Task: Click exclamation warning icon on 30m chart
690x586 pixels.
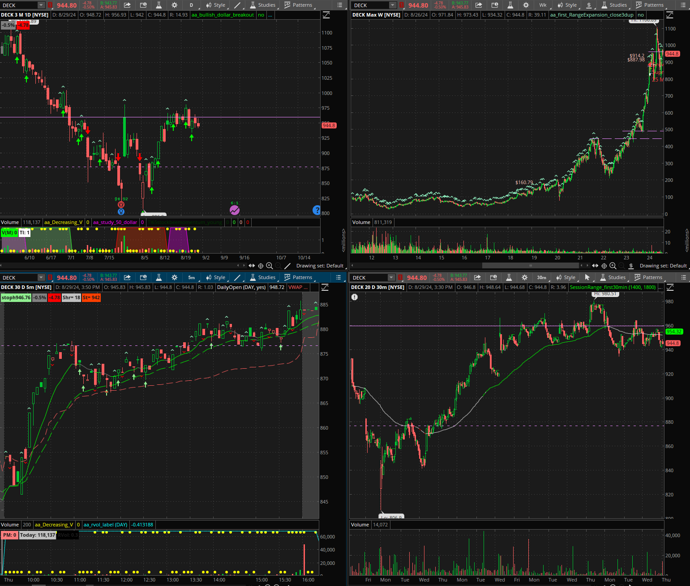Action: pyautogui.click(x=355, y=297)
